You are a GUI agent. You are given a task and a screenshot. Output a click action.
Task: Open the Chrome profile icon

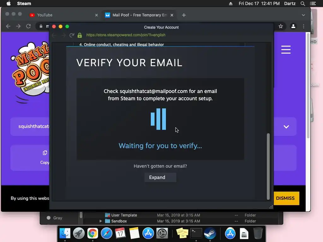[293, 26]
